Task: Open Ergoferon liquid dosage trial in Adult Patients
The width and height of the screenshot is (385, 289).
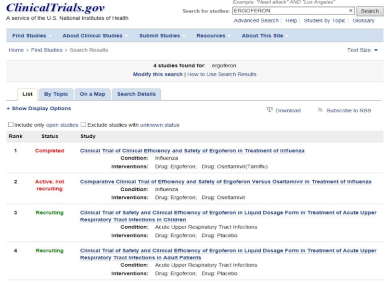Action: [228, 254]
